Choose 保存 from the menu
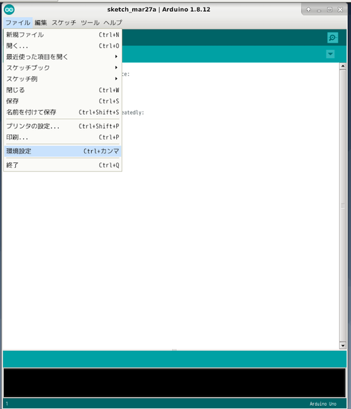This screenshot has height=409, width=351. point(63,101)
